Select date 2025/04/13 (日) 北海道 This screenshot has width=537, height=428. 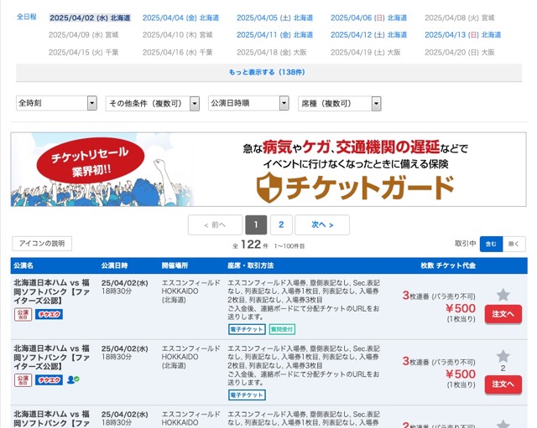(462, 35)
